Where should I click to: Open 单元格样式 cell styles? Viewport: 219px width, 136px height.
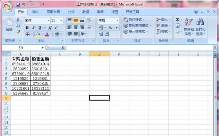point(136,32)
